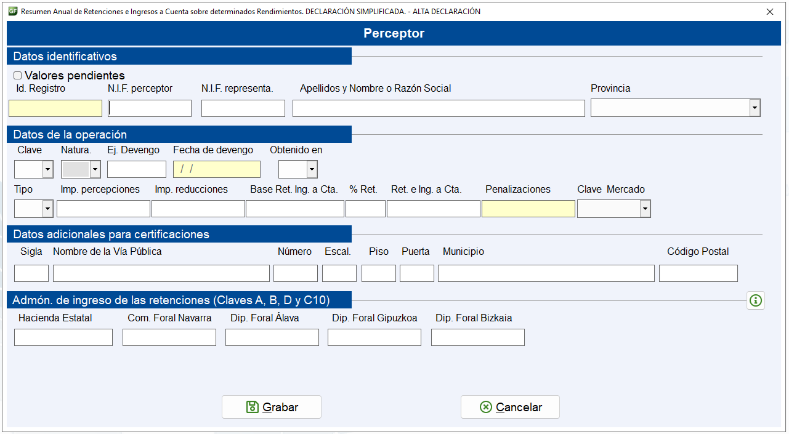Open the Provincia dropdown
This screenshot has height=434, width=789.
tap(755, 108)
